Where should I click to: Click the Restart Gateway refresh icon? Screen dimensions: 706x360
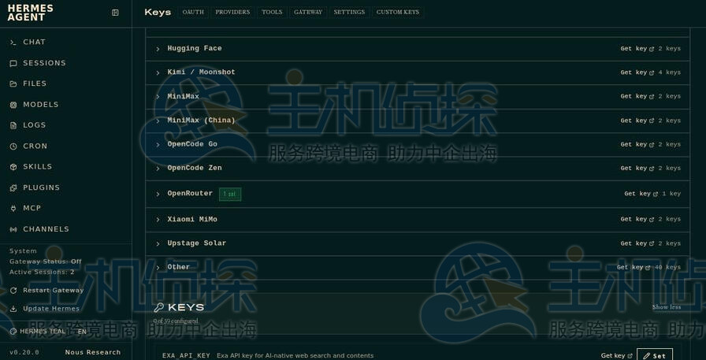[x=13, y=291]
